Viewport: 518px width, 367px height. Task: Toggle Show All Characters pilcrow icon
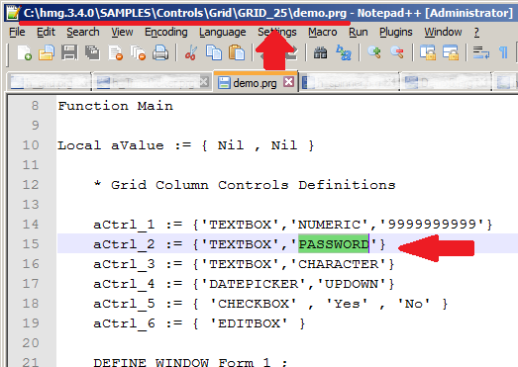point(503,52)
